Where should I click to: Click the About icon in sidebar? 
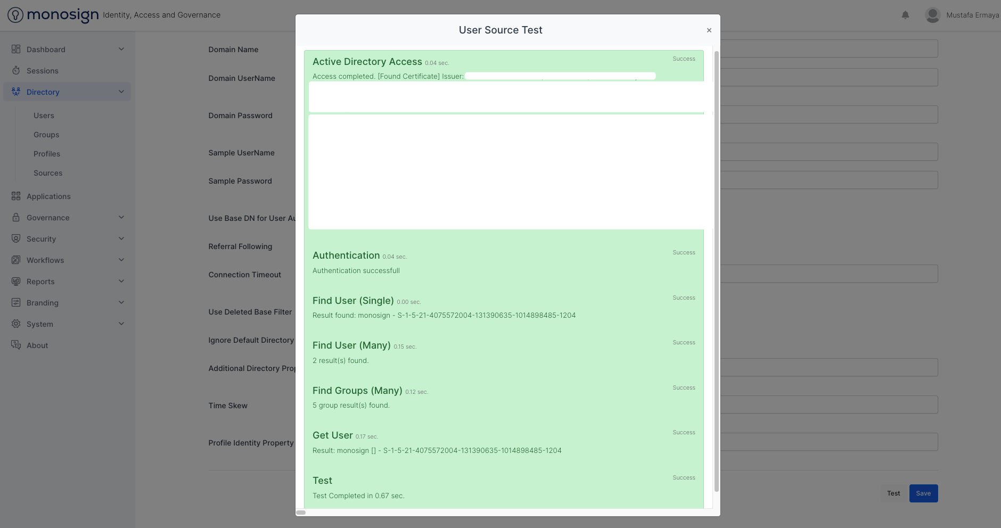[x=16, y=345]
